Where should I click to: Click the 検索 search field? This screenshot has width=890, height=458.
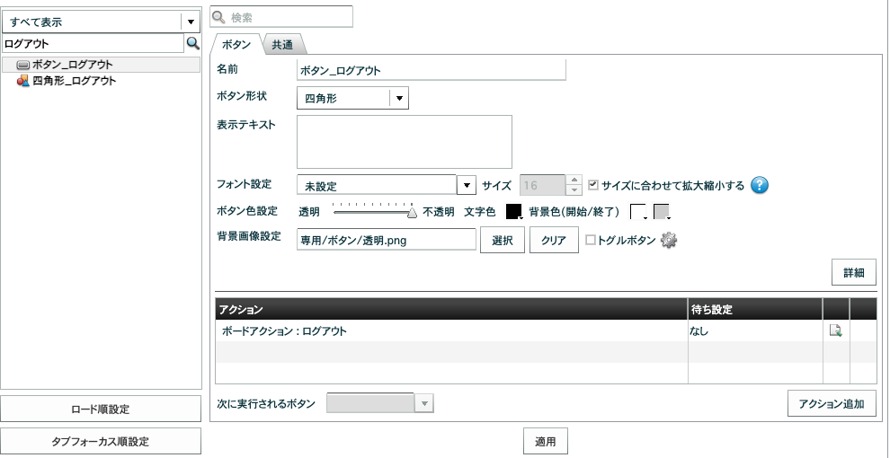click(x=281, y=17)
